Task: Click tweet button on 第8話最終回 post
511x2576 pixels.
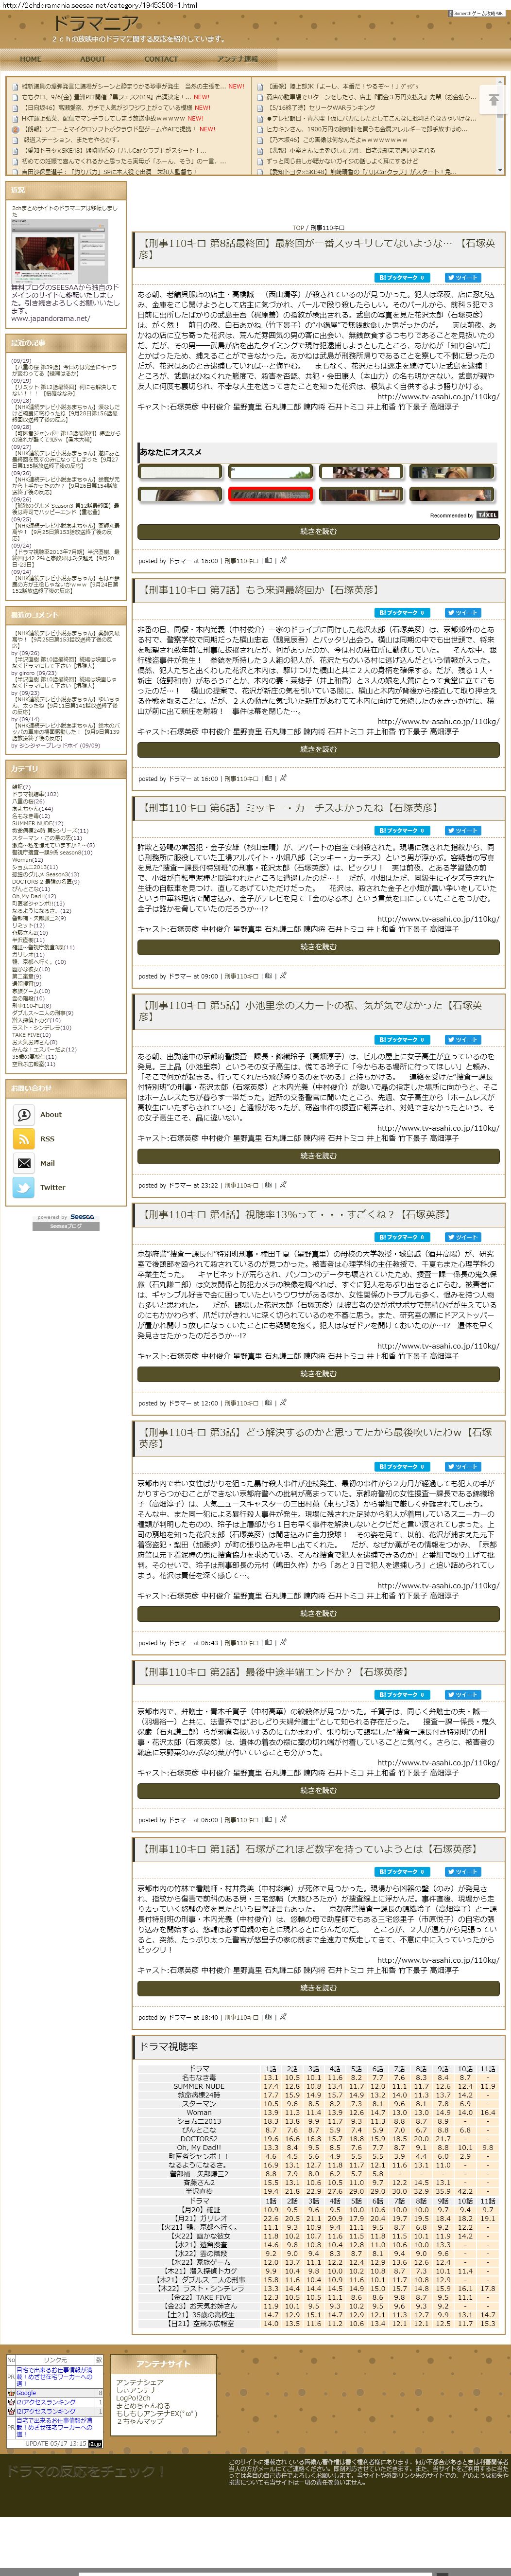Action: [462, 277]
